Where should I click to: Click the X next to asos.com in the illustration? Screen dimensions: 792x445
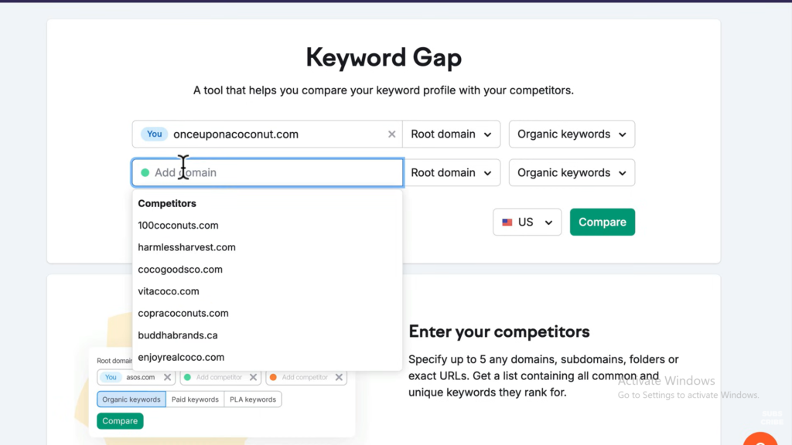pos(167,378)
